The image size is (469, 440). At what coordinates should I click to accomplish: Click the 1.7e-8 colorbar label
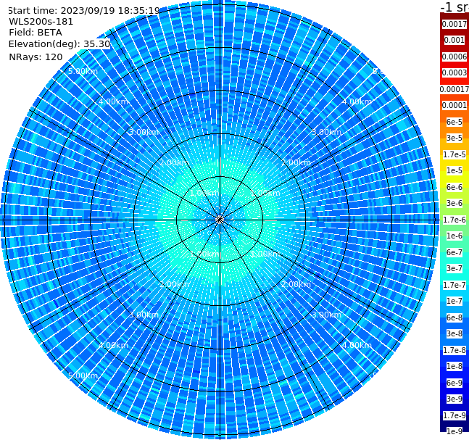click(455, 350)
